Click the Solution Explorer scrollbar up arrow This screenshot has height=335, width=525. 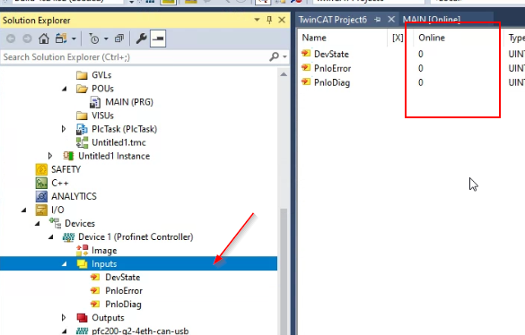[284, 74]
